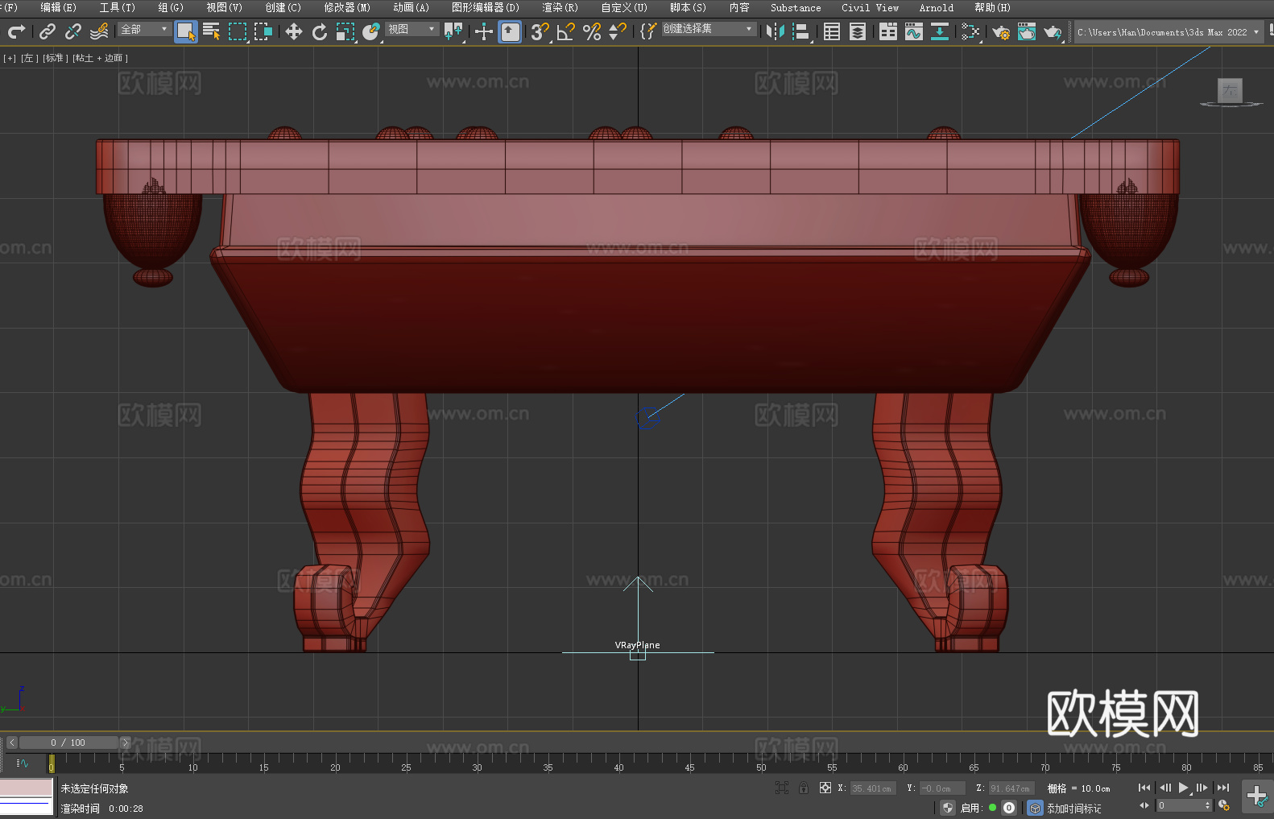
Task: Toggle the 3D Snaps button
Action: click(x=539, y=31)
